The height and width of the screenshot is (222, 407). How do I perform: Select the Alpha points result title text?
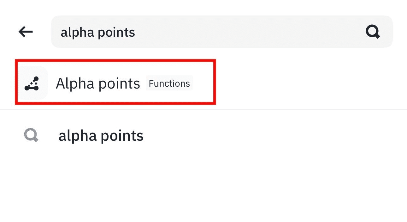98,83
